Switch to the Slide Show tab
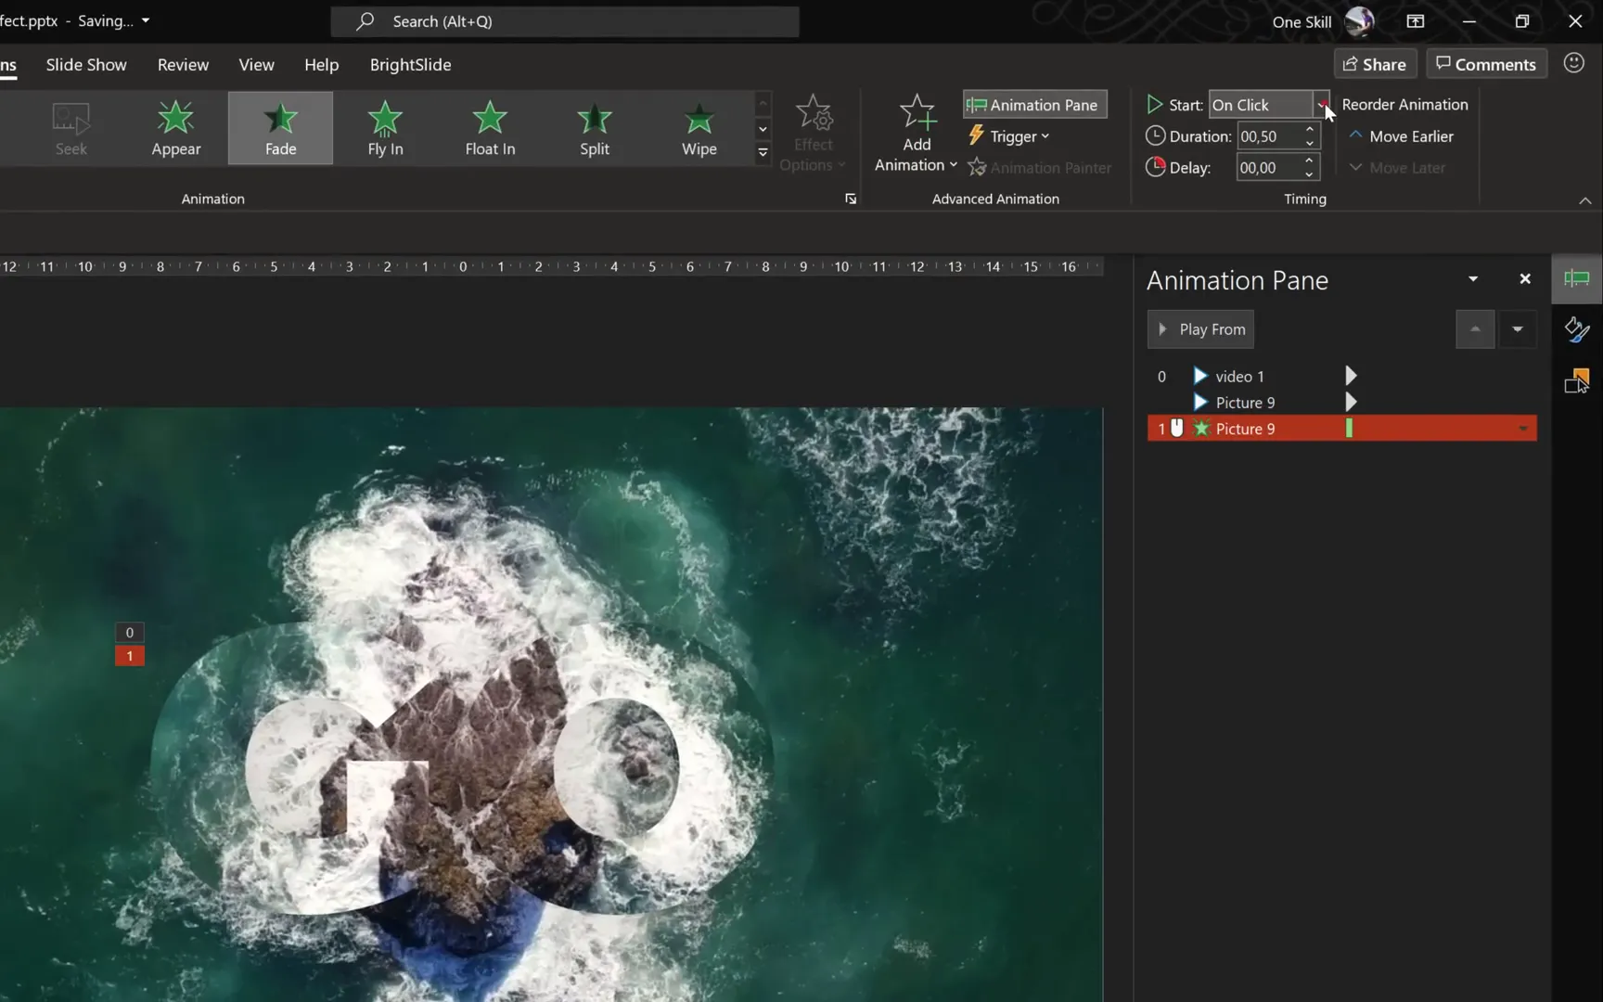This screenshot has width=1603, height=1002. [x=85, y=64]
